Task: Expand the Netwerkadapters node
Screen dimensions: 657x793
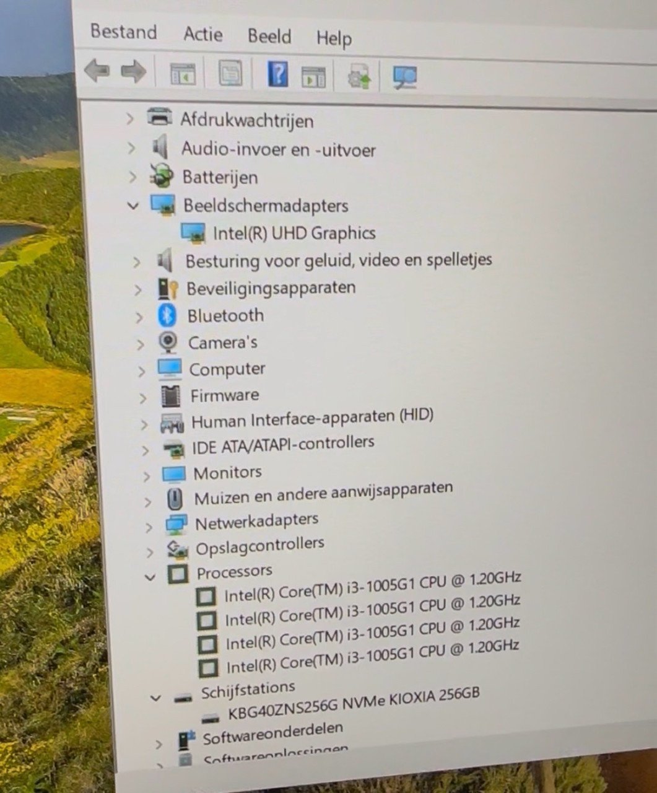Action: [149, 527]
